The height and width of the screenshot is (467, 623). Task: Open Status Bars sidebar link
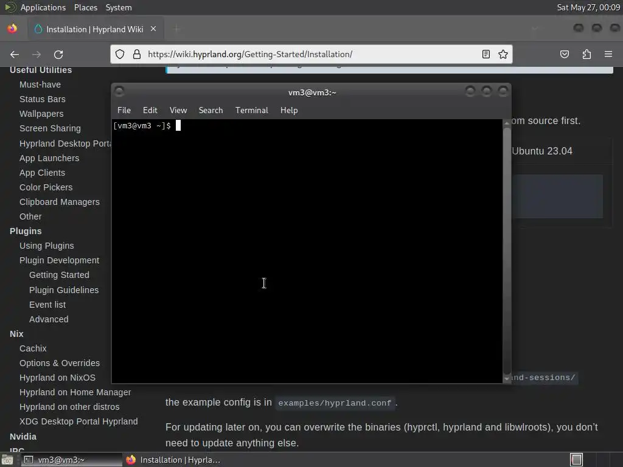(x=43, y=99)
